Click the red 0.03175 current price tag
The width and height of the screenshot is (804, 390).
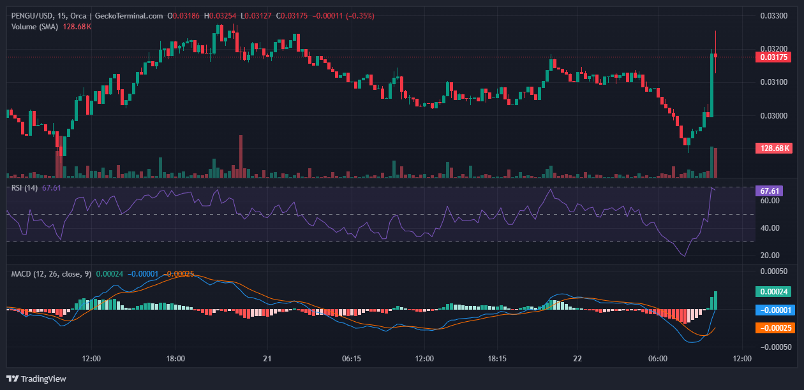(773, 57)
